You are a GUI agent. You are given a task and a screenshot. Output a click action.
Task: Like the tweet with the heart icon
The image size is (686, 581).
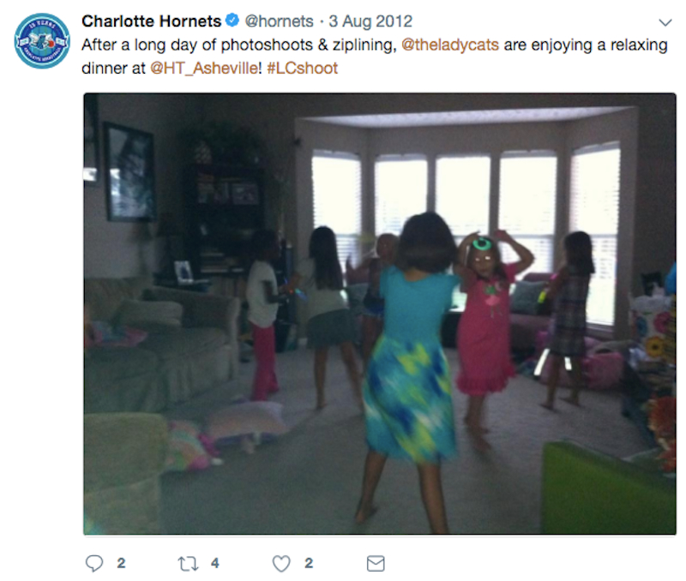pyautogui.click(x=281, y=564)
